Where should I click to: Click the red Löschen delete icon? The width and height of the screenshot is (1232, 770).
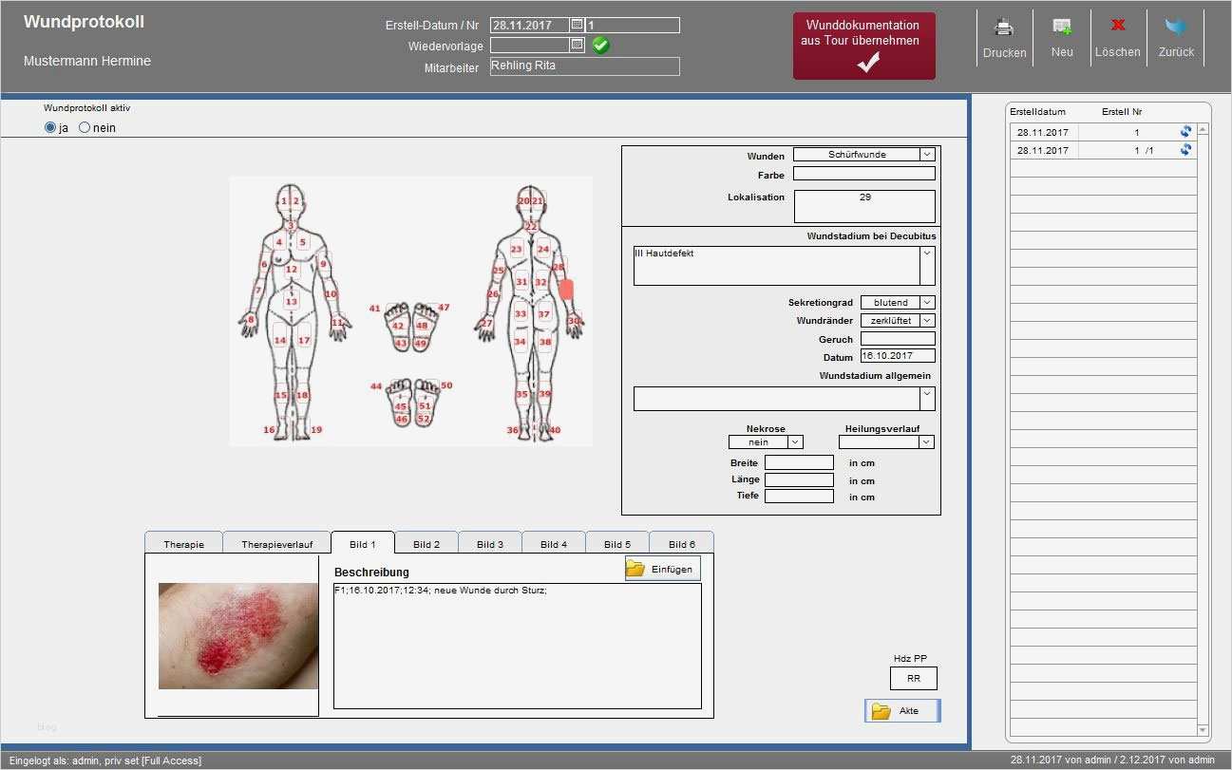click(x=1118, y=27)
